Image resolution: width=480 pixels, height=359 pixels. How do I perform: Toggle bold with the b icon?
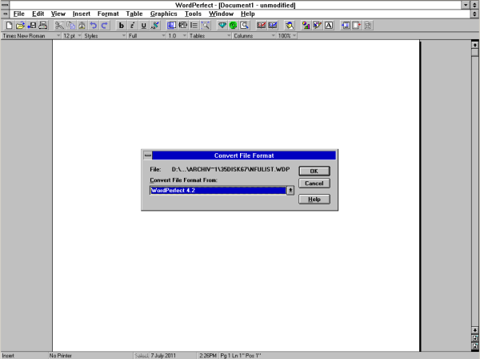122,26
